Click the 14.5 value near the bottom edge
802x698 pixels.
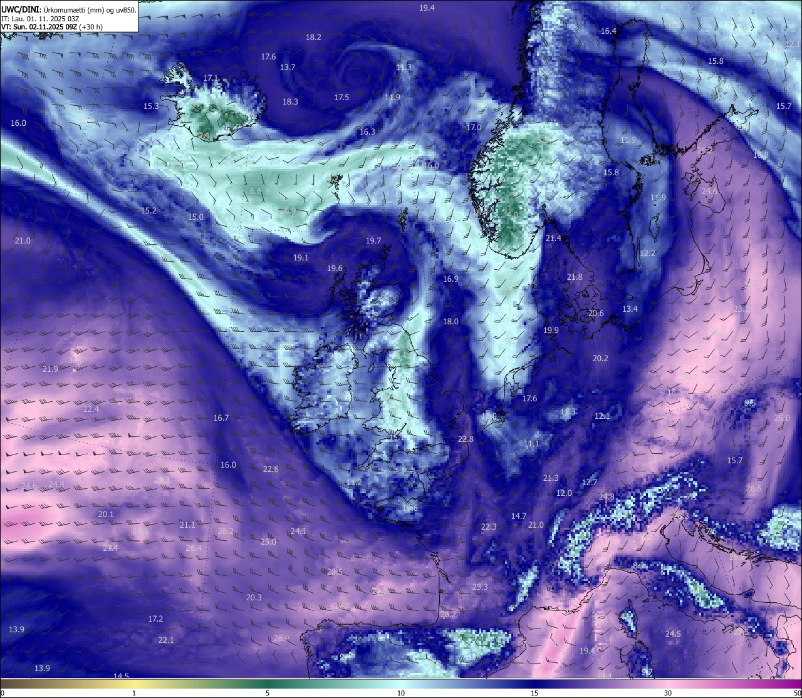(x=121, y=676)
